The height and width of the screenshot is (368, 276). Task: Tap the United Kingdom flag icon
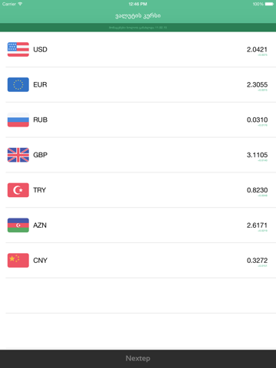pos(18,155)
